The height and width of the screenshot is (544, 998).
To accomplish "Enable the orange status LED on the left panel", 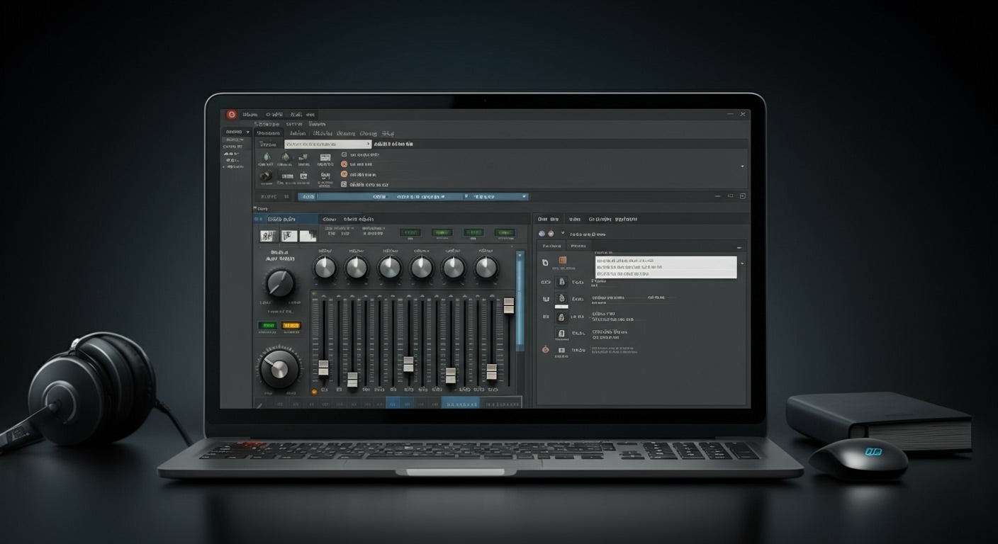I will [x=291, y=325].
